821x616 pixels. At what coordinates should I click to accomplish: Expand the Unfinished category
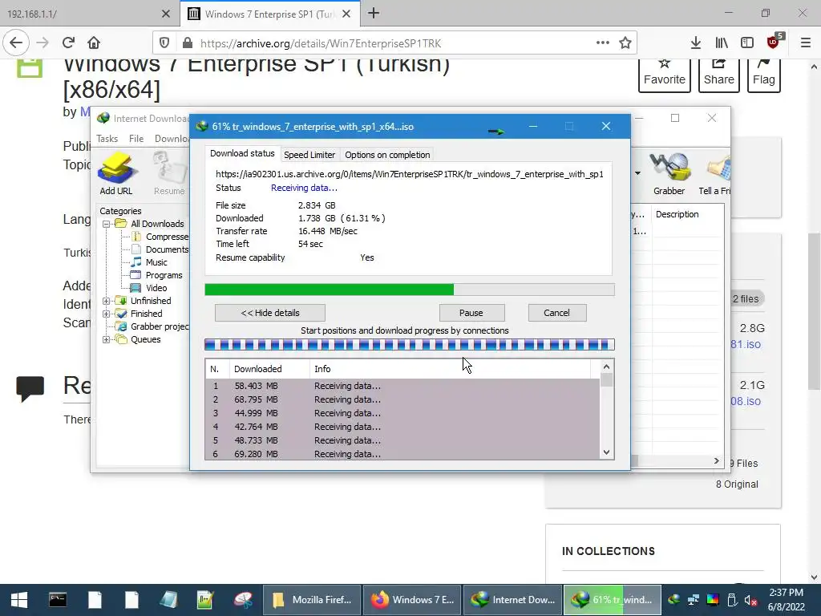(107, 302)
